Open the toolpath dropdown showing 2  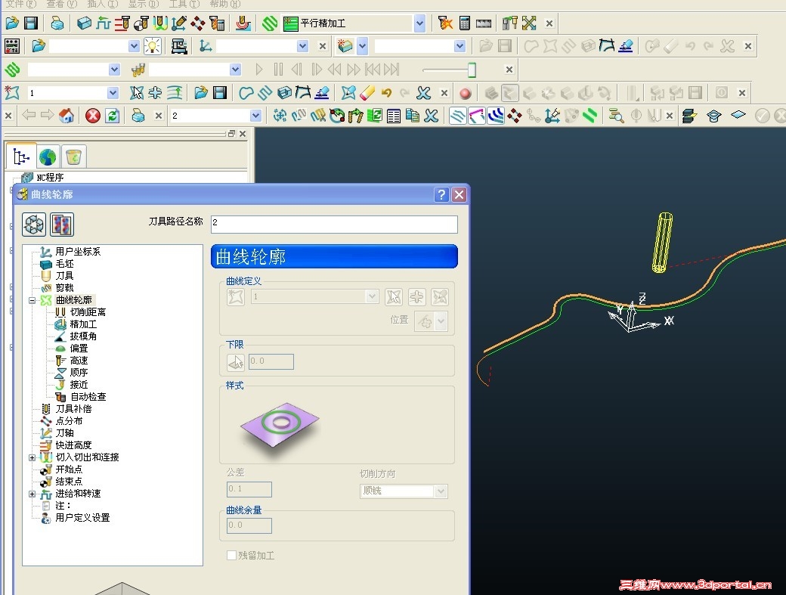(255, 116)
